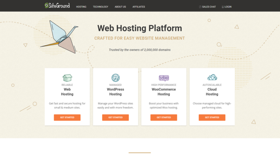Get started with WordPress Hosting

(x=115, y=117)
